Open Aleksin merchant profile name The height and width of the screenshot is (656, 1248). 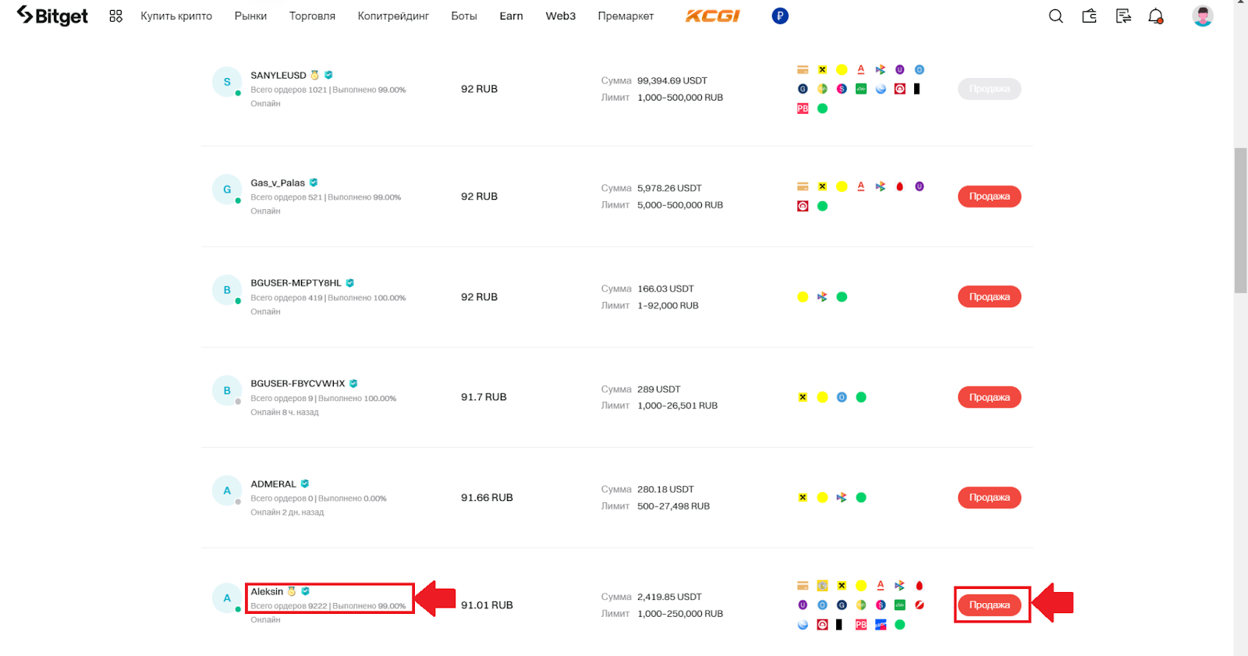point(267,592)
